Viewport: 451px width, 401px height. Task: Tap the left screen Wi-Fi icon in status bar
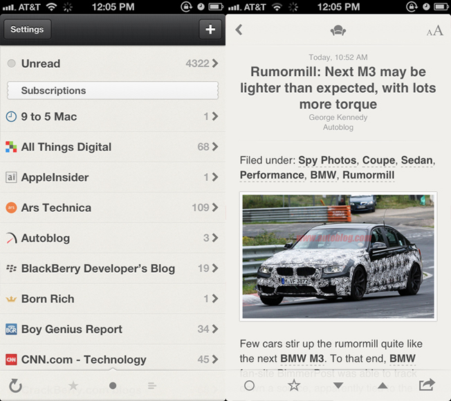click(x=52, y=7)
